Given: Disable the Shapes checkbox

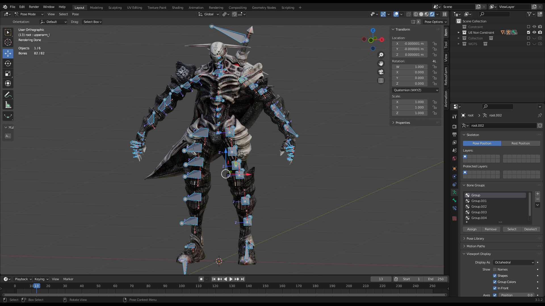Looking at the screenshot, I should [x=495, y=276].
